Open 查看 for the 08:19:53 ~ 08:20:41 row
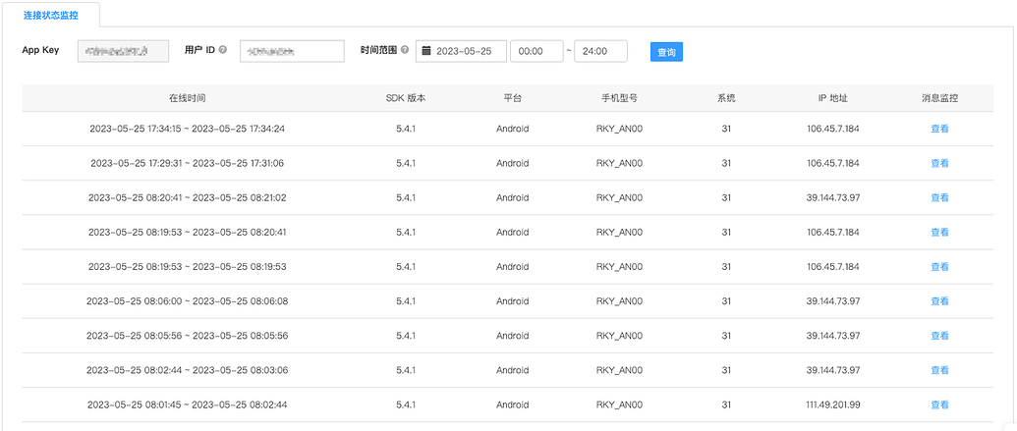 [x=939, y=232]
